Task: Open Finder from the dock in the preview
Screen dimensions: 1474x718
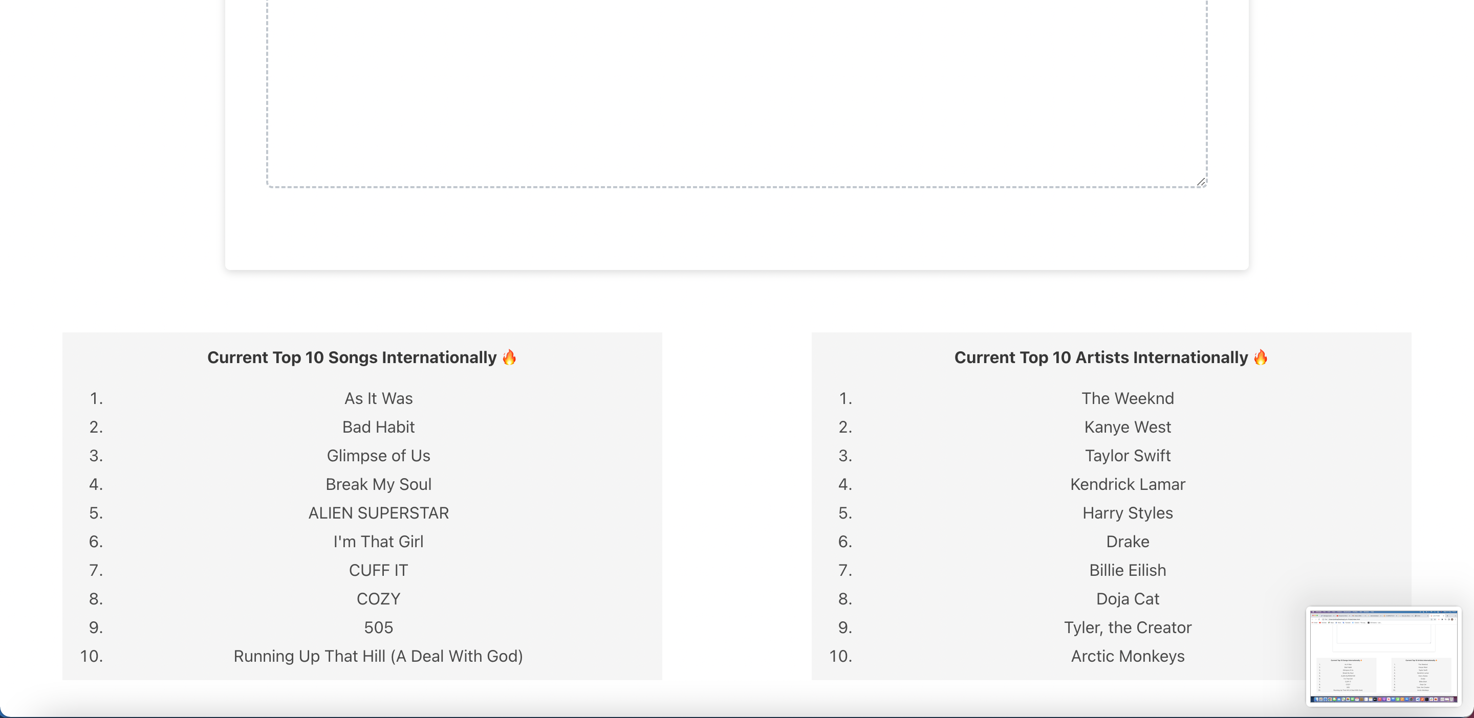Action: point(1317,700)
